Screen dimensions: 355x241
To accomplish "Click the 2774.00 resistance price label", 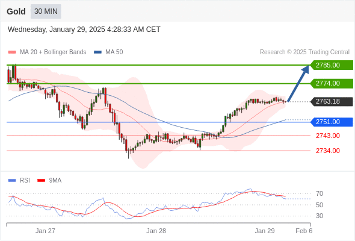I will (x=332, y=83).
